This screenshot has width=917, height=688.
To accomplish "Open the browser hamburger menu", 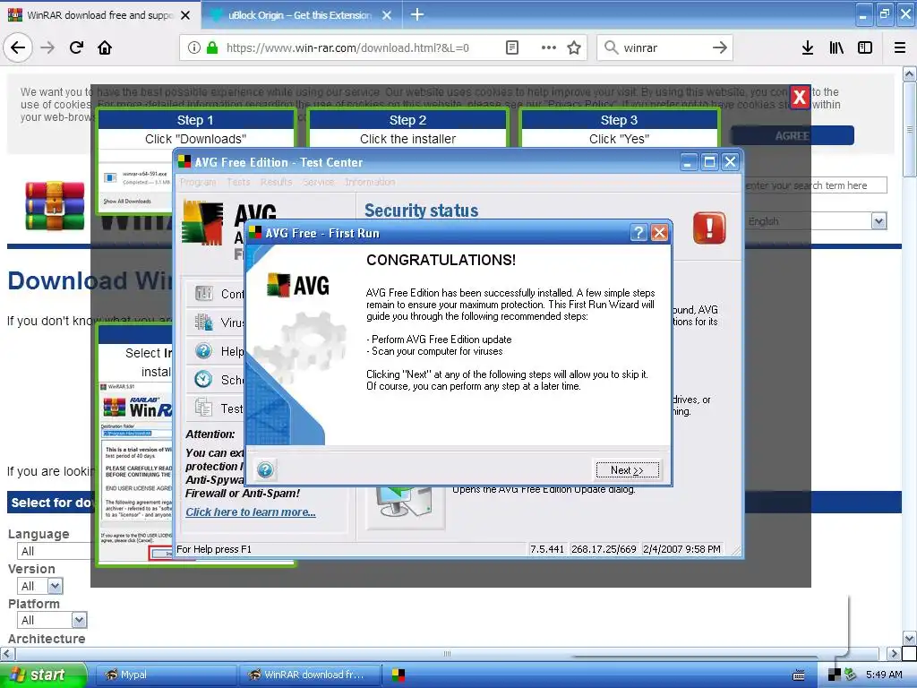I will pos(900,47).
